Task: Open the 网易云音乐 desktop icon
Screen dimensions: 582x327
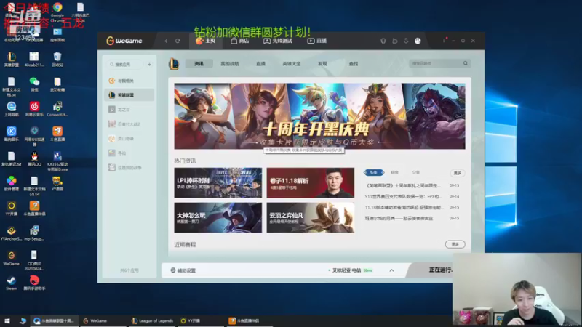Action: [34, 109]
